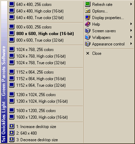Click star icon beside Decrease desktop size
135x144 pixels.
point(12,139)
